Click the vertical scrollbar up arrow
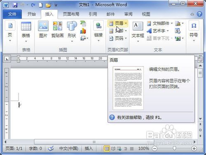 coord(200,66)
